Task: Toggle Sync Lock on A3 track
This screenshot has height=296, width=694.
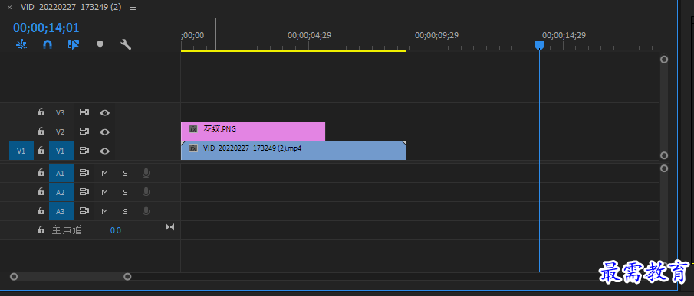Action: [x=84, y=211]
